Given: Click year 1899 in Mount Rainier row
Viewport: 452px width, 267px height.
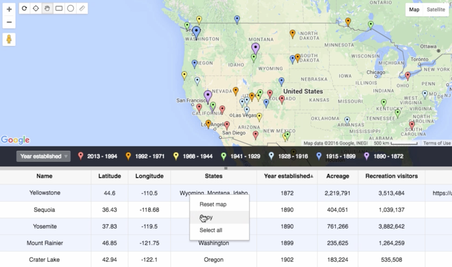Looking at the screenshot, I should coord(287,243).
